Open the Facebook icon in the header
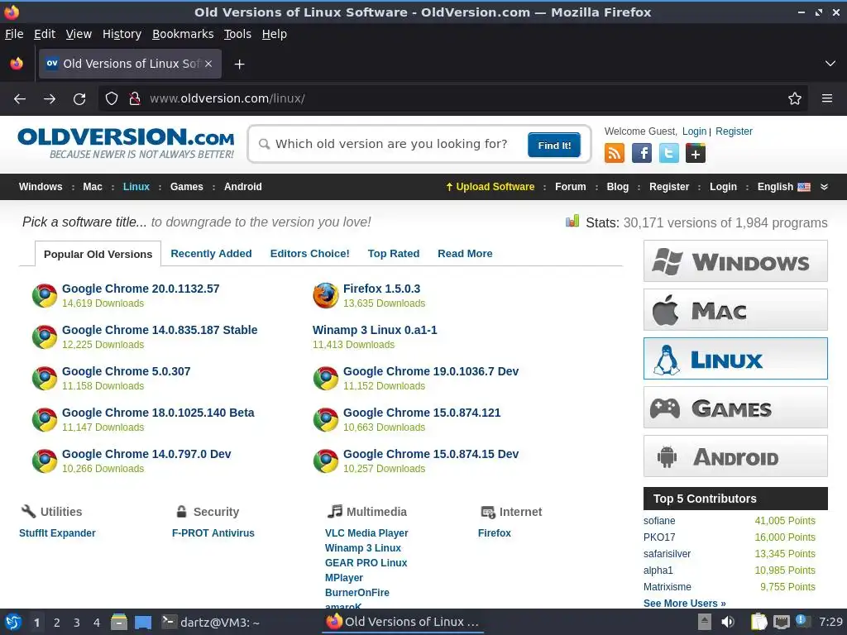 pyautogui.click(x=642, y=153)
